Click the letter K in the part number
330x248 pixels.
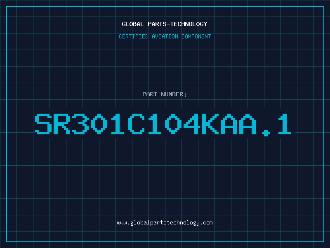[210, 124]
